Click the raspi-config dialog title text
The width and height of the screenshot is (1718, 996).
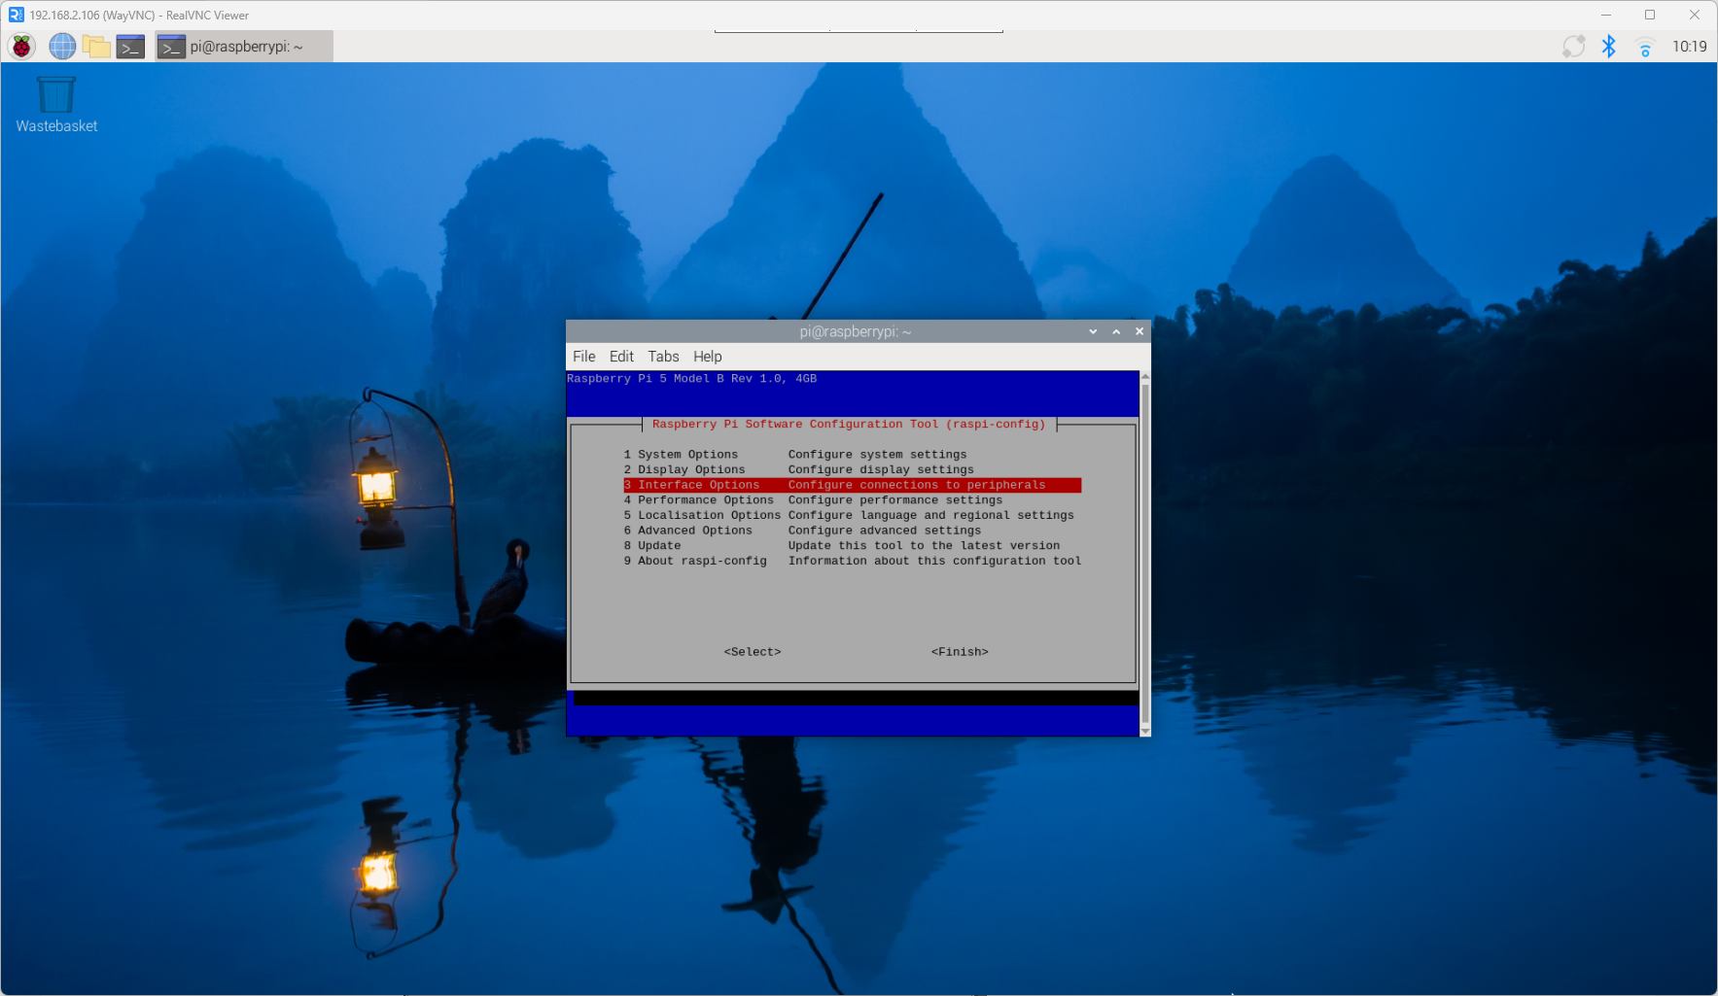(849, 424)
